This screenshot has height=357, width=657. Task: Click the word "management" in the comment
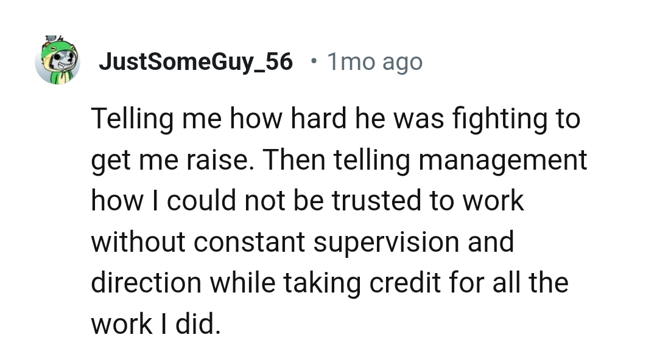pyautogui.click(x=502, y=161)
